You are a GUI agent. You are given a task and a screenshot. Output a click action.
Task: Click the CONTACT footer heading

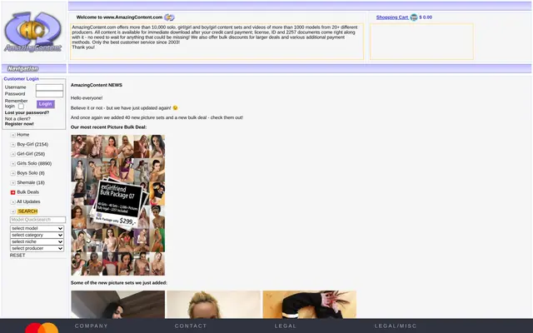point(191,326)
